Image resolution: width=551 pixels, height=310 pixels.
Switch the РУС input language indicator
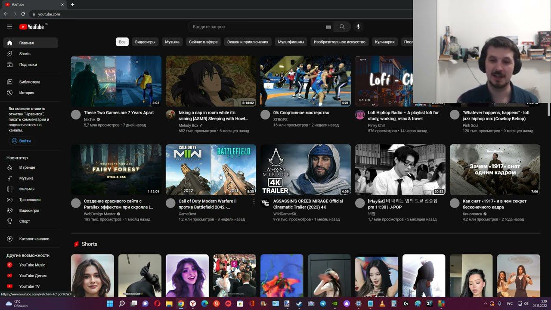pos(510,304)
